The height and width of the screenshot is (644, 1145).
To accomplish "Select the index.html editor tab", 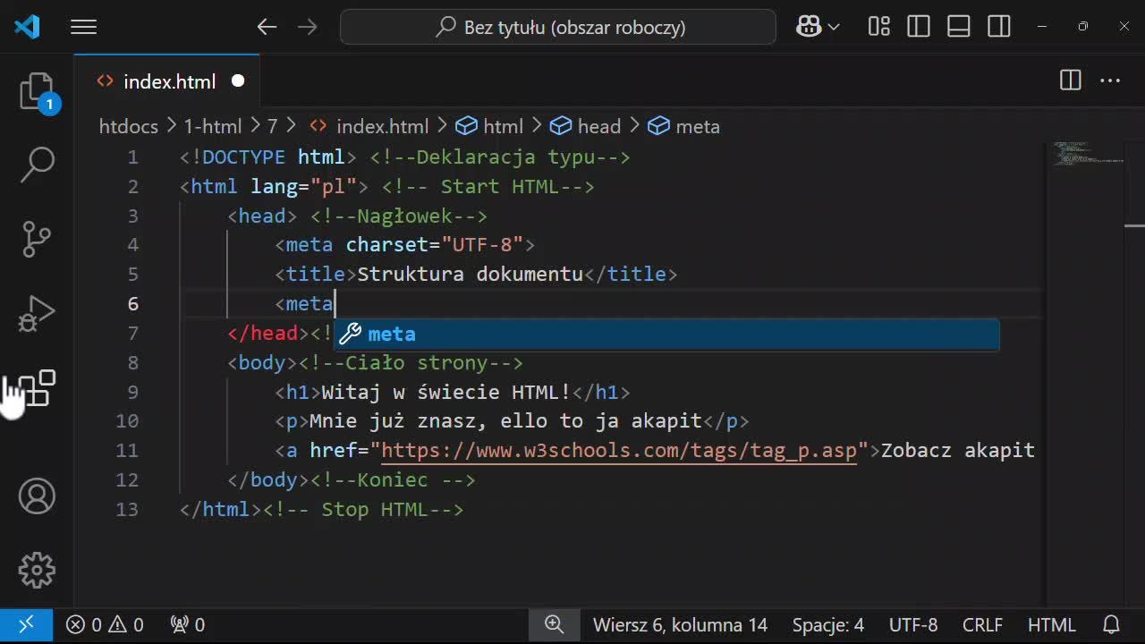I will click(x=167, y=81).
